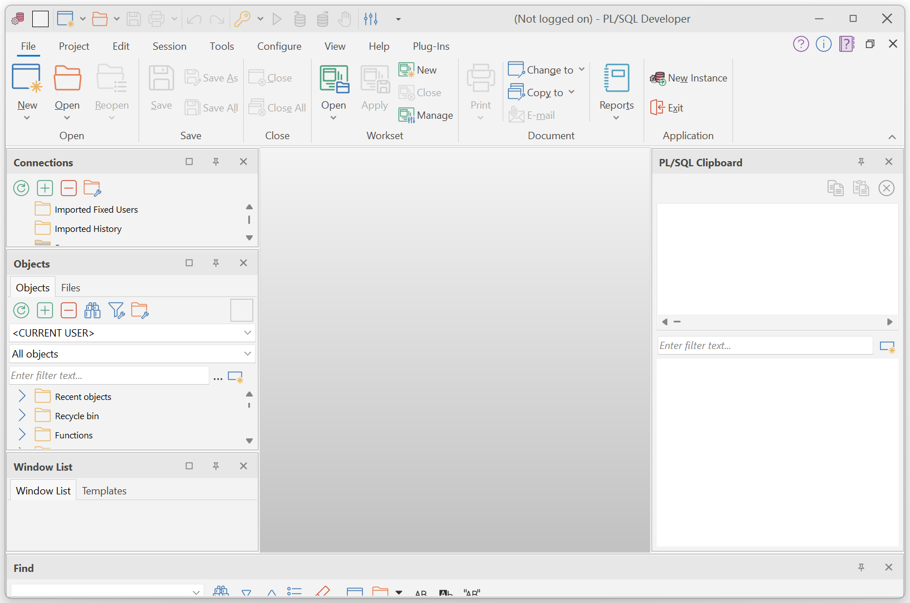Image resolution: width=910 pixels, height=603 pixels.
Task: Switch to the Files tab
Action: coord(71,287)
